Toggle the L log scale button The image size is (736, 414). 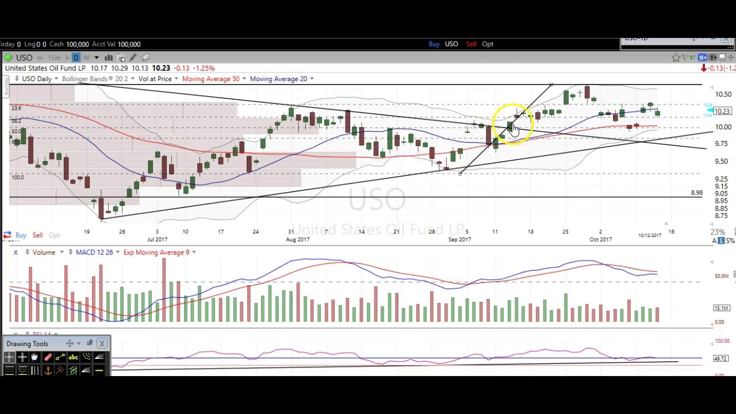point(722,240)
